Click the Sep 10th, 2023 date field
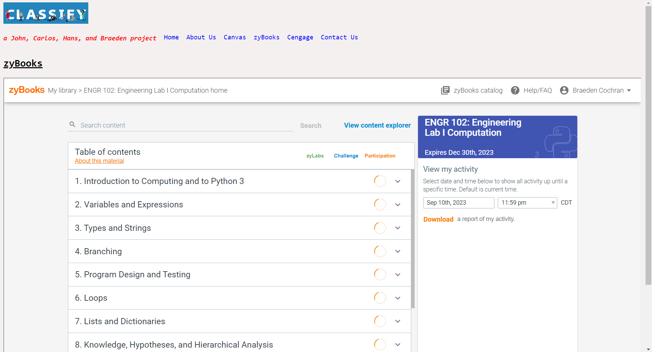 [458, 203]
